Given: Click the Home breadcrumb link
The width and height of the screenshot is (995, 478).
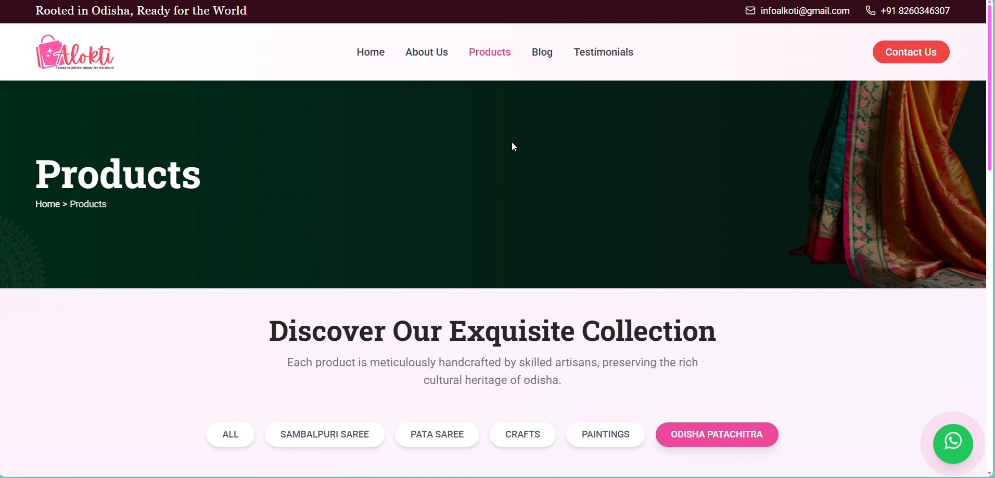Looking at the screenshot, I should (x=47, y=204).
